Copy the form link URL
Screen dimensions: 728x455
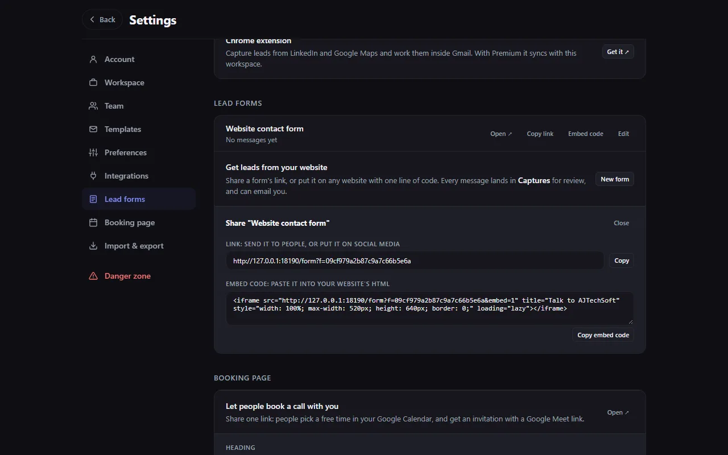click(622, 260)
